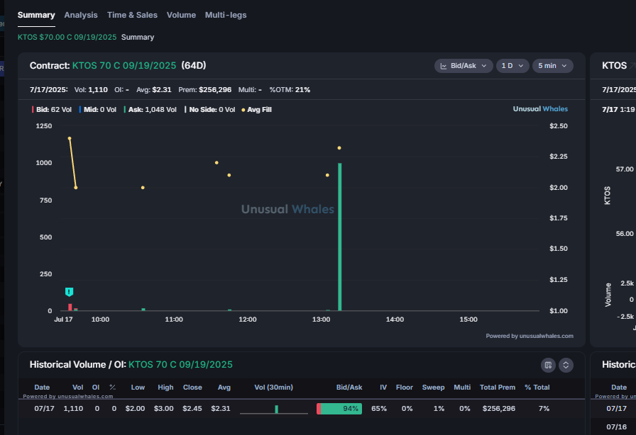Open the Bid/Ask chart type dropdown
The width and height of the screenshot is (636, 435).
[x=464, y=66]
